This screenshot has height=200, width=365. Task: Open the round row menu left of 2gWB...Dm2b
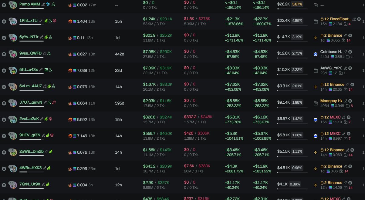click(4, 152)
